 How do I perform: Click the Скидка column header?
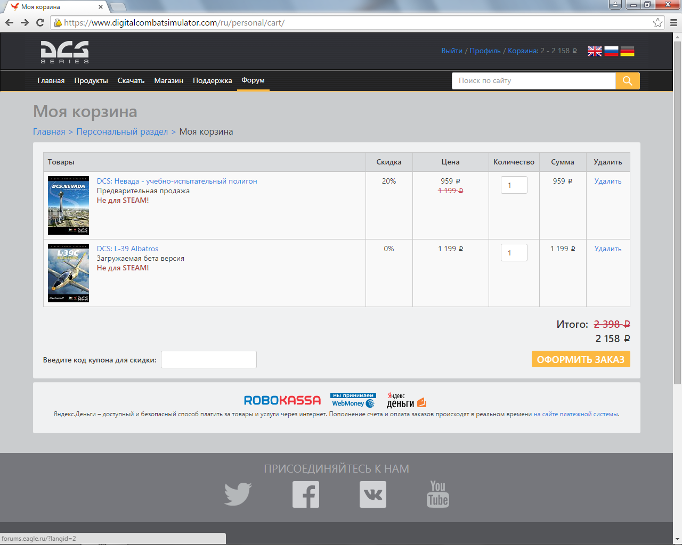(389, 162)
